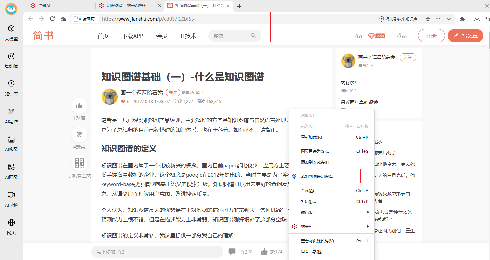This screenshot has width=490, height=260.
Task: Open the extensions puzzle icon
Action: pos(462,19)
